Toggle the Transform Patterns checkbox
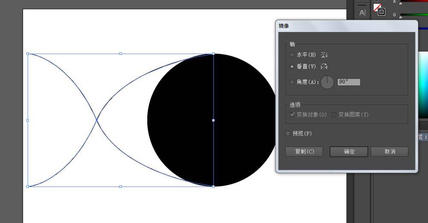 click(334, 115)
